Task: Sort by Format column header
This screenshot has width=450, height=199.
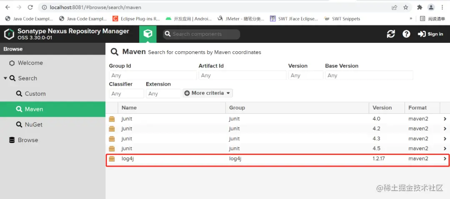Action: pos(422,108)
